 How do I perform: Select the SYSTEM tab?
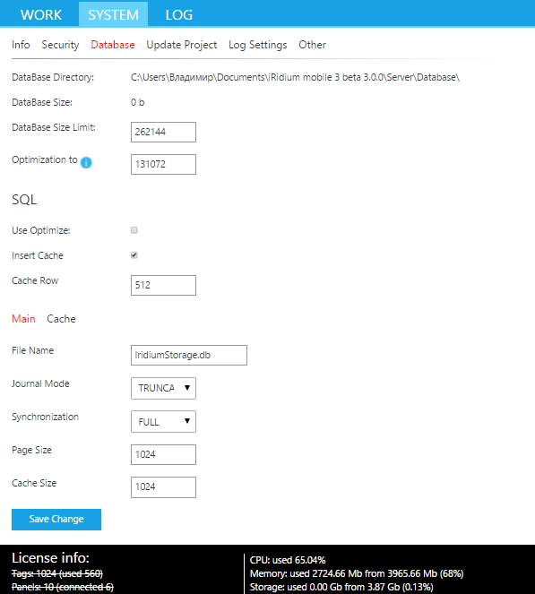[113, 14]
